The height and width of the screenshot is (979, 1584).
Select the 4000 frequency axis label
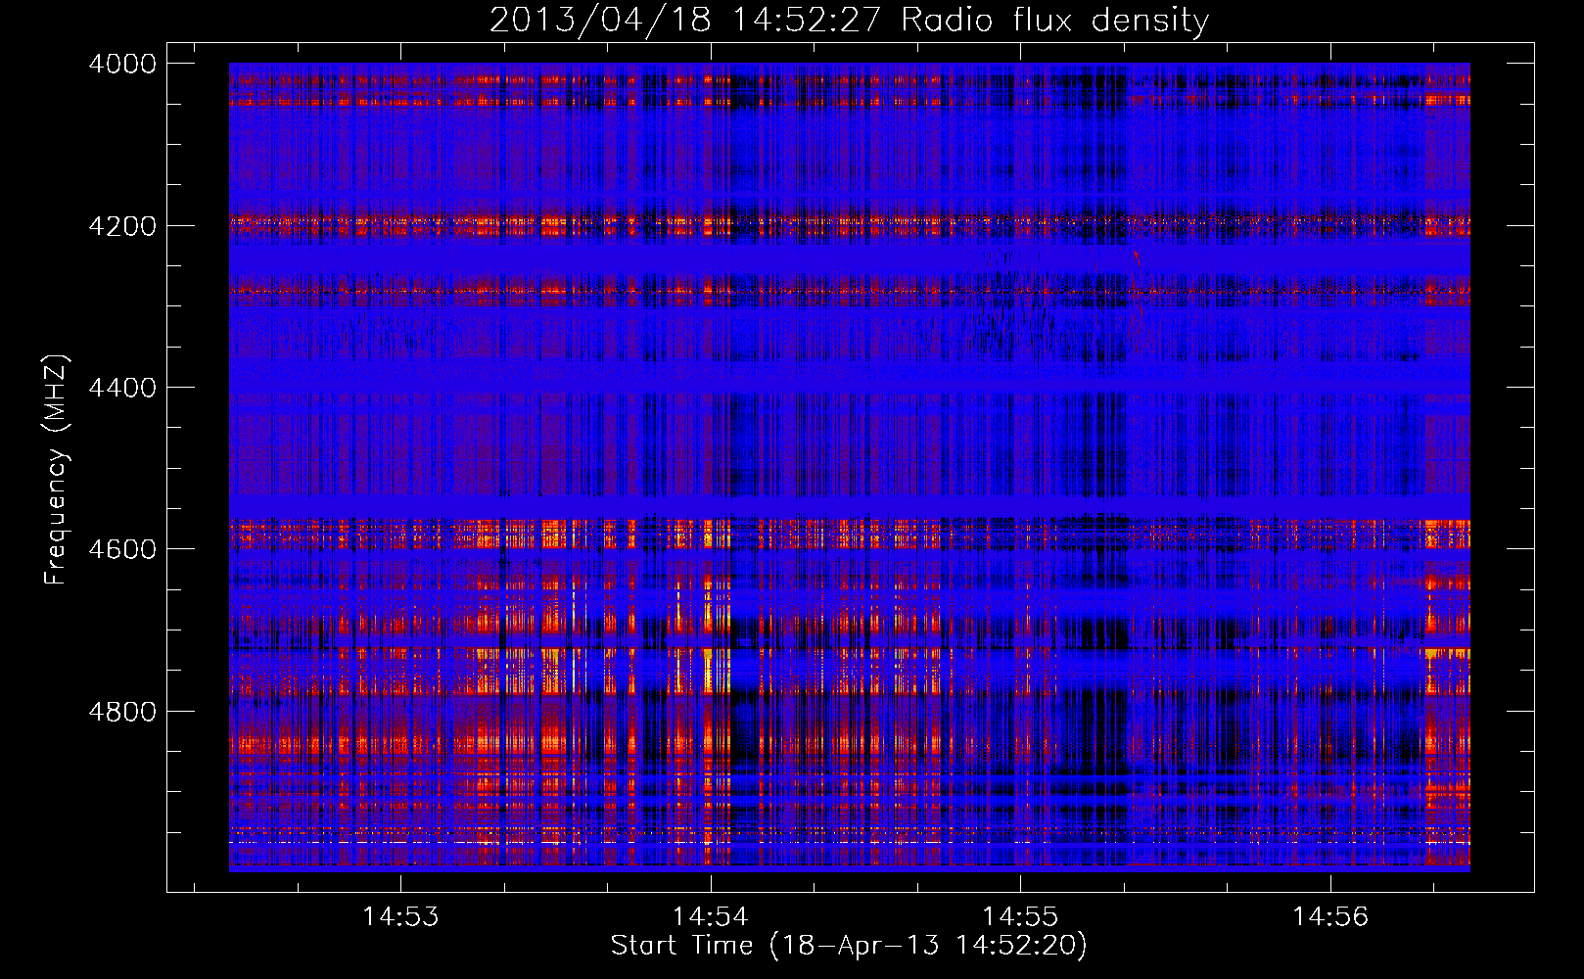(x=122, y=64)
